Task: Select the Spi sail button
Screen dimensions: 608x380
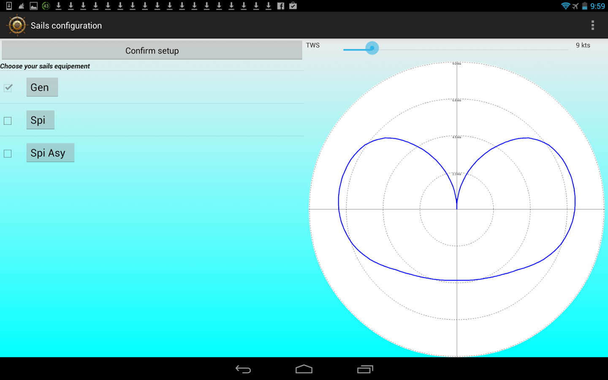Action: coord(41,120)
